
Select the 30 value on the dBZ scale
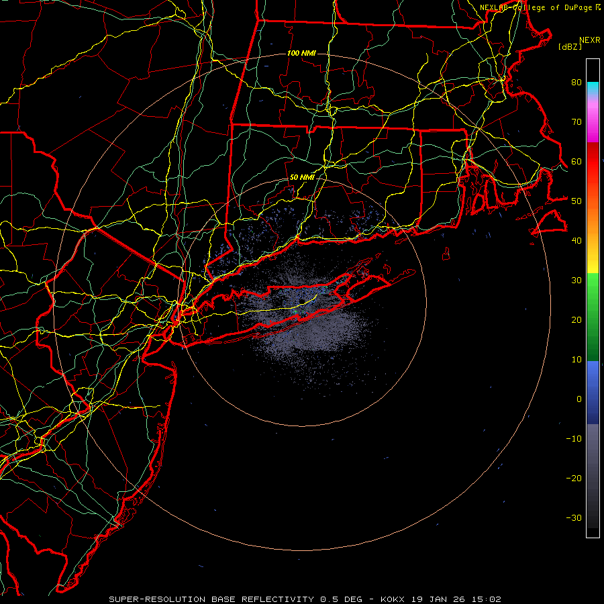coord(576,281)
